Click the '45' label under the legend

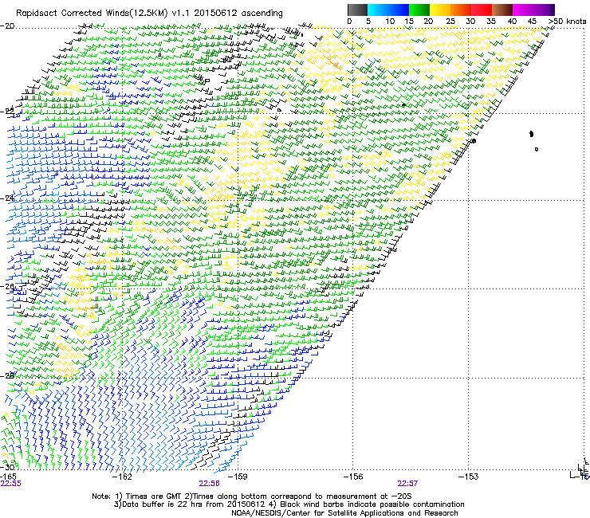(x=532, y=22)
